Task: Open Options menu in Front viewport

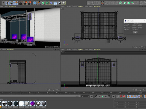Action: pos(81,50)
